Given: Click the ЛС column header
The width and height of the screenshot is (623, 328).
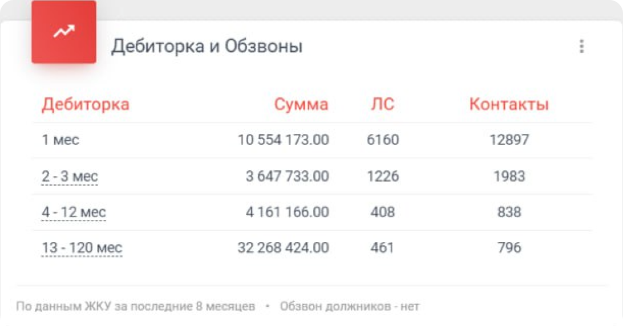Looking at the screenshot, I should (383, 105).
